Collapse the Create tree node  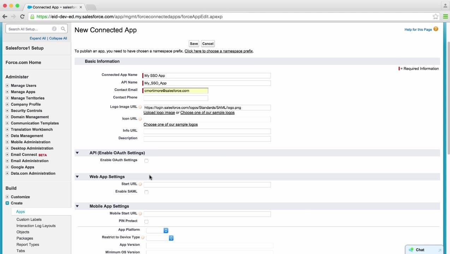tap(7, 203)
